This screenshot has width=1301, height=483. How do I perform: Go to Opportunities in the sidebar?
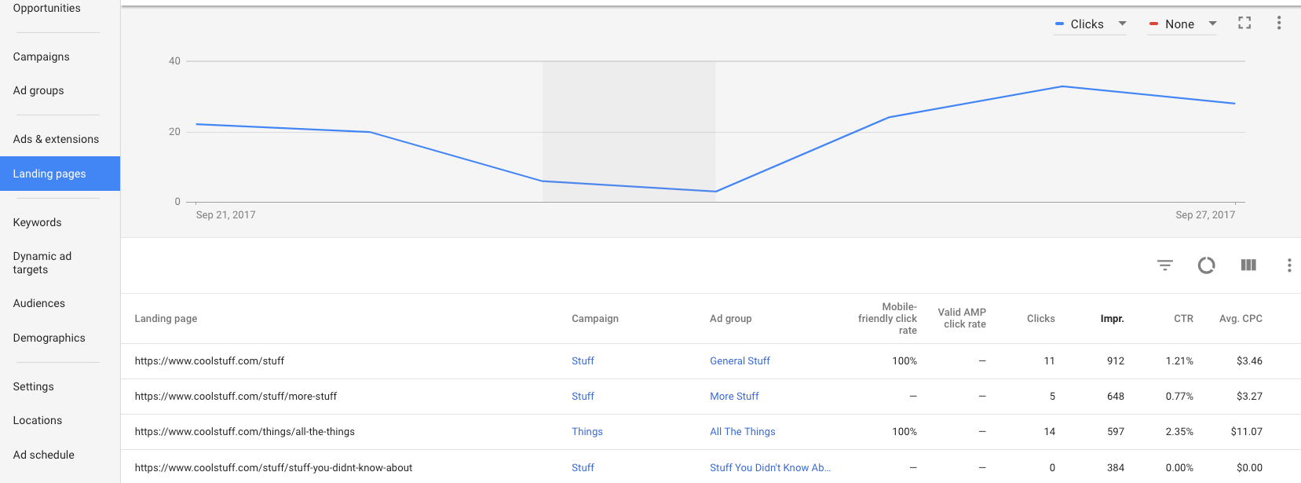[47, 8]
